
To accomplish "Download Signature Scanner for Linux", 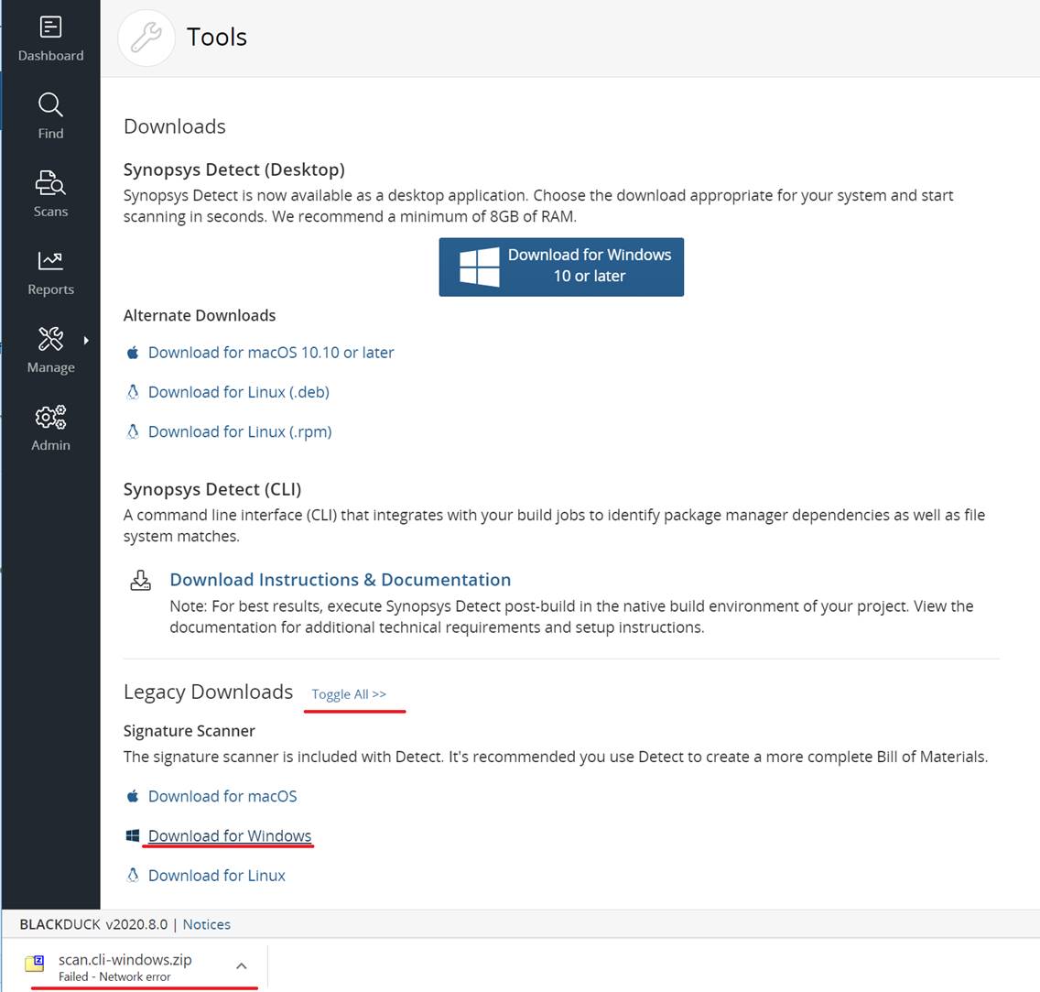I will tap(217, 876).
